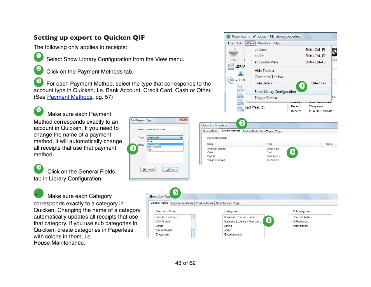The image size is (371, 287).
Task: Select Entertainment in the Categories list
Action: pyautogui.click(x=233, y=235)
